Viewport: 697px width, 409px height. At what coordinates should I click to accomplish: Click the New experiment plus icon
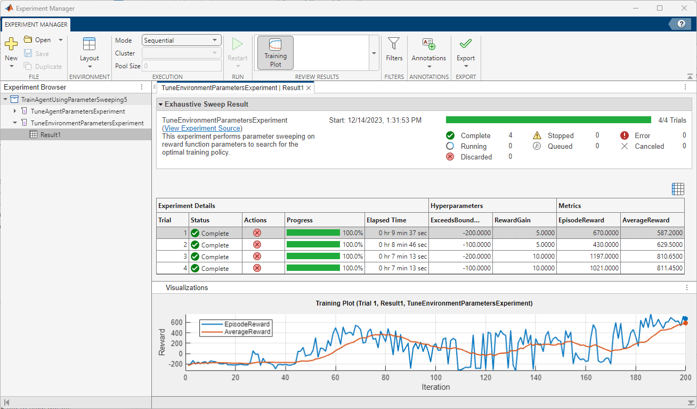(11, 44)
